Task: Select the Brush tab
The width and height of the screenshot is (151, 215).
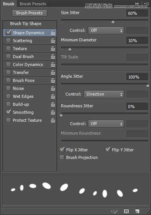Action: pyautogui.click(x=8, y=4)
